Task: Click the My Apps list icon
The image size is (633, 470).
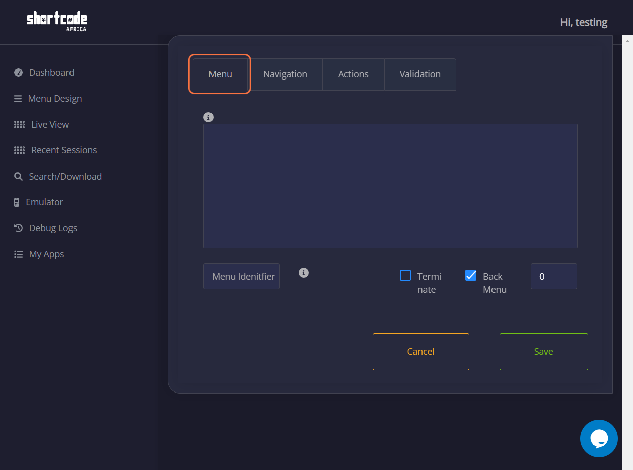Action: 19,254
